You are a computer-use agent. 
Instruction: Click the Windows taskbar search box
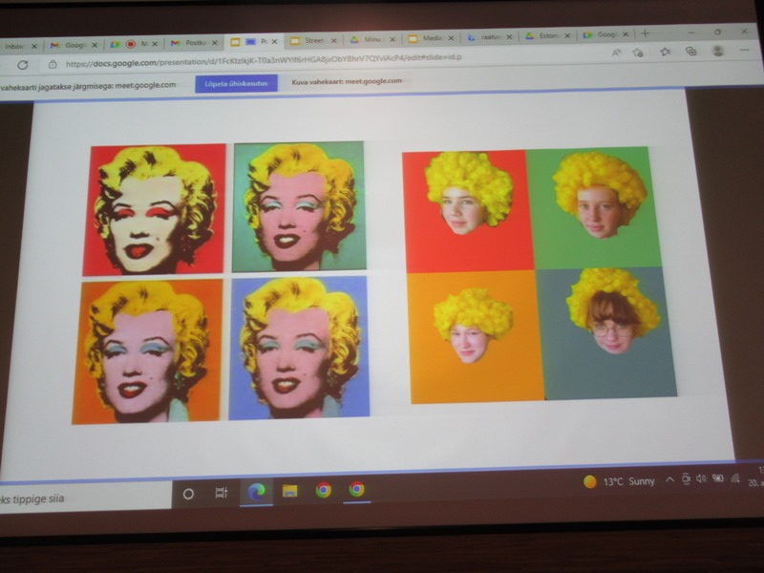(85, 497)
